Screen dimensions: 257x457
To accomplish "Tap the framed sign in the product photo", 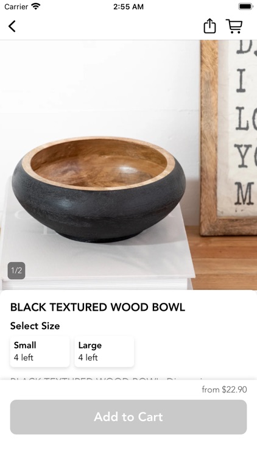I will (x=228, y=137).
